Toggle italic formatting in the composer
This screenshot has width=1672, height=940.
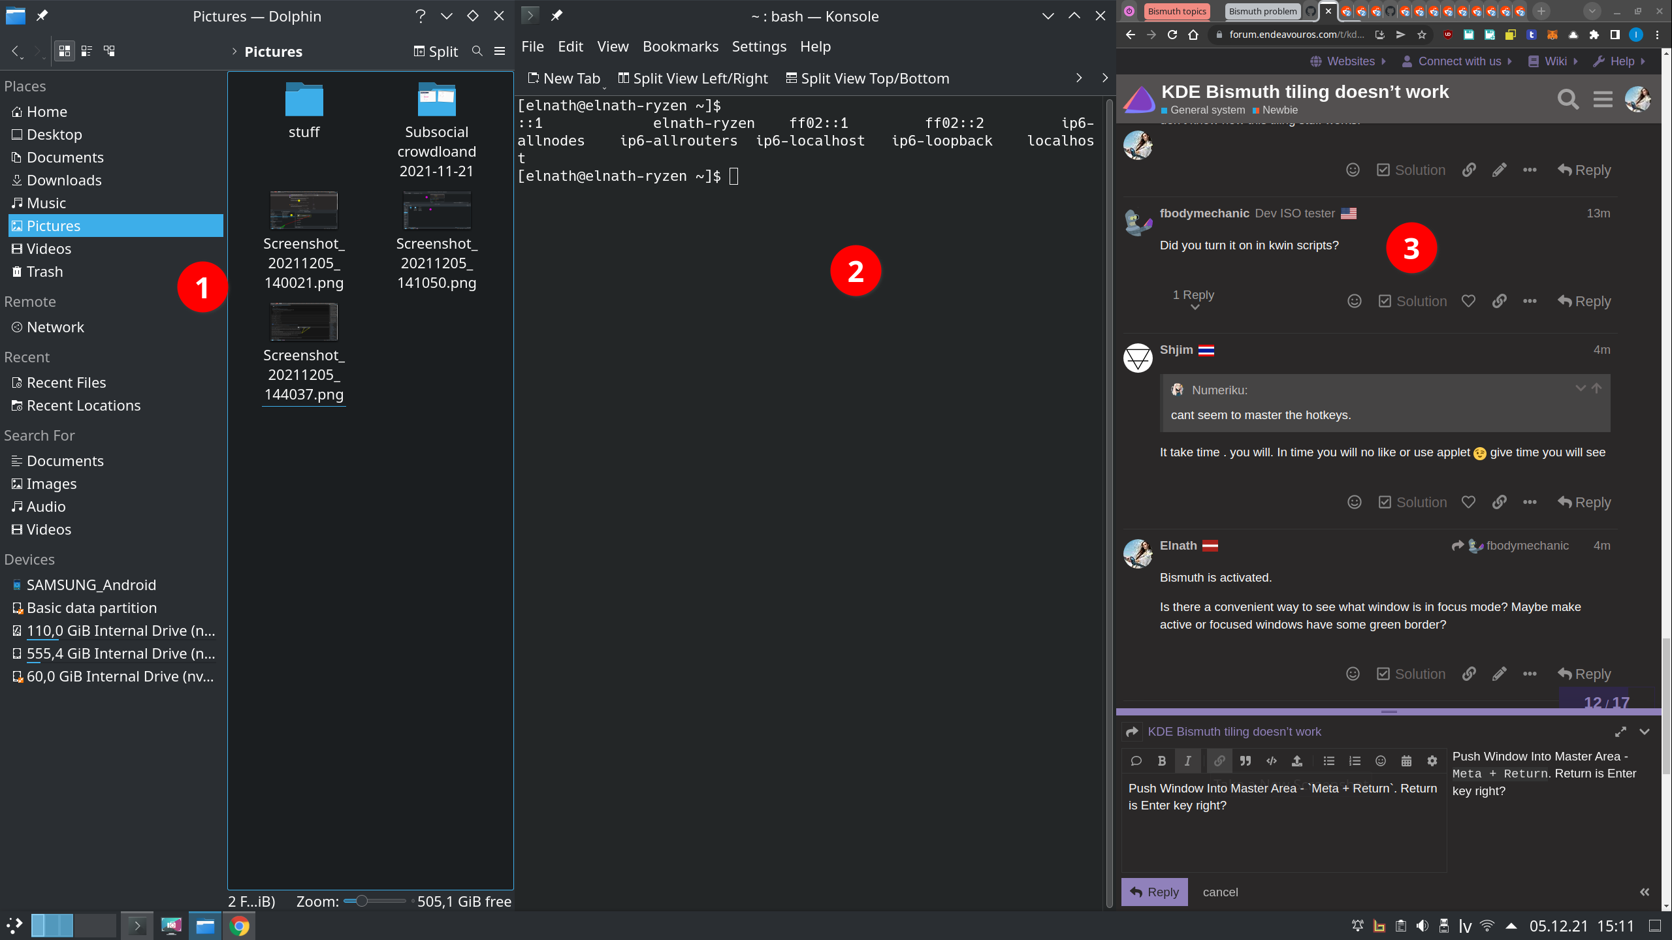click(x=1188, y=761)
